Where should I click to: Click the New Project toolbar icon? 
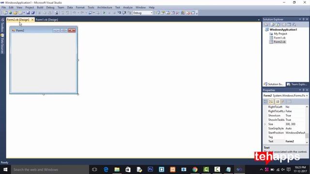tap(5, 13)
